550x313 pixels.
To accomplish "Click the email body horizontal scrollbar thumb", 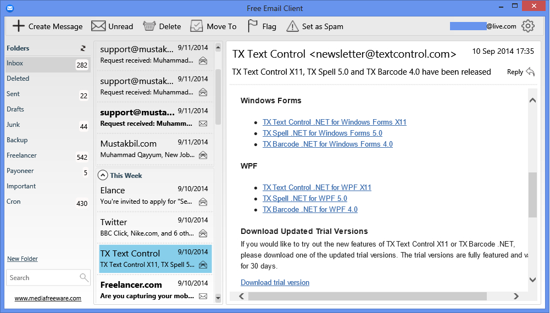I will pyautogui.click(x=367, y=296).
